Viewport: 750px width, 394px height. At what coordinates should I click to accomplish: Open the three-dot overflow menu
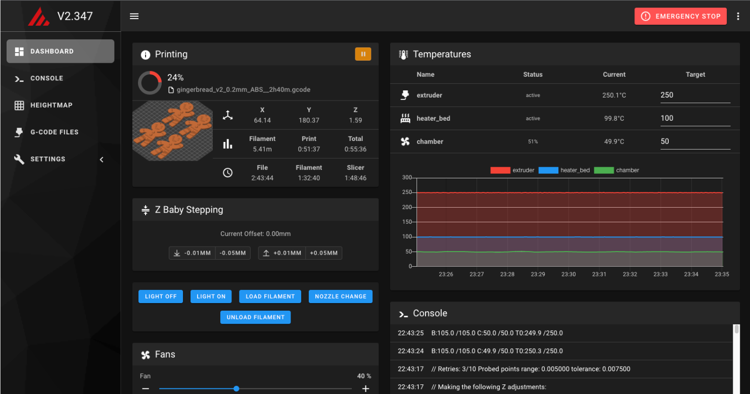coord(738,16)
